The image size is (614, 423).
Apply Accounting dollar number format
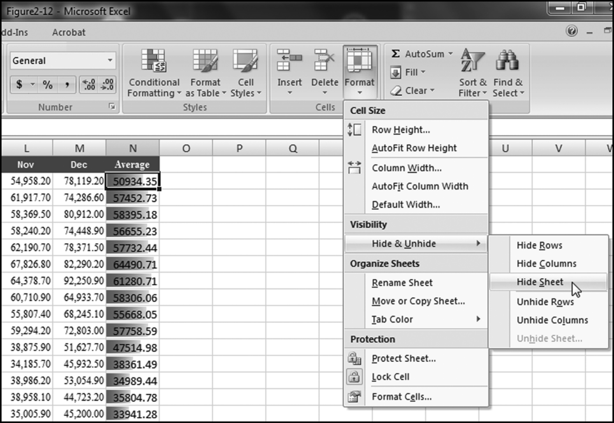[19, 84]
